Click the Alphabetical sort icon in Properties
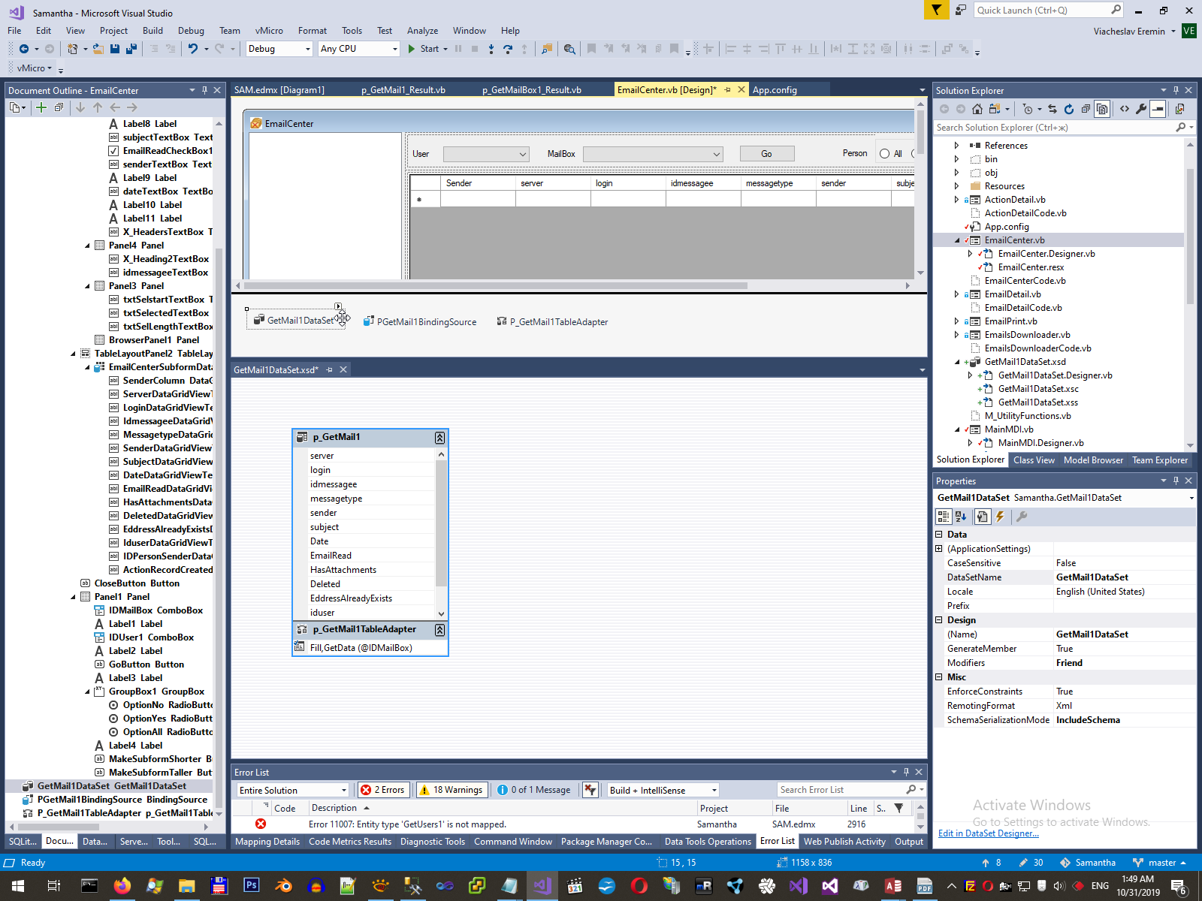Image resolution: width=1202 pixels, height=901 pixels. (x=961, y=517)
